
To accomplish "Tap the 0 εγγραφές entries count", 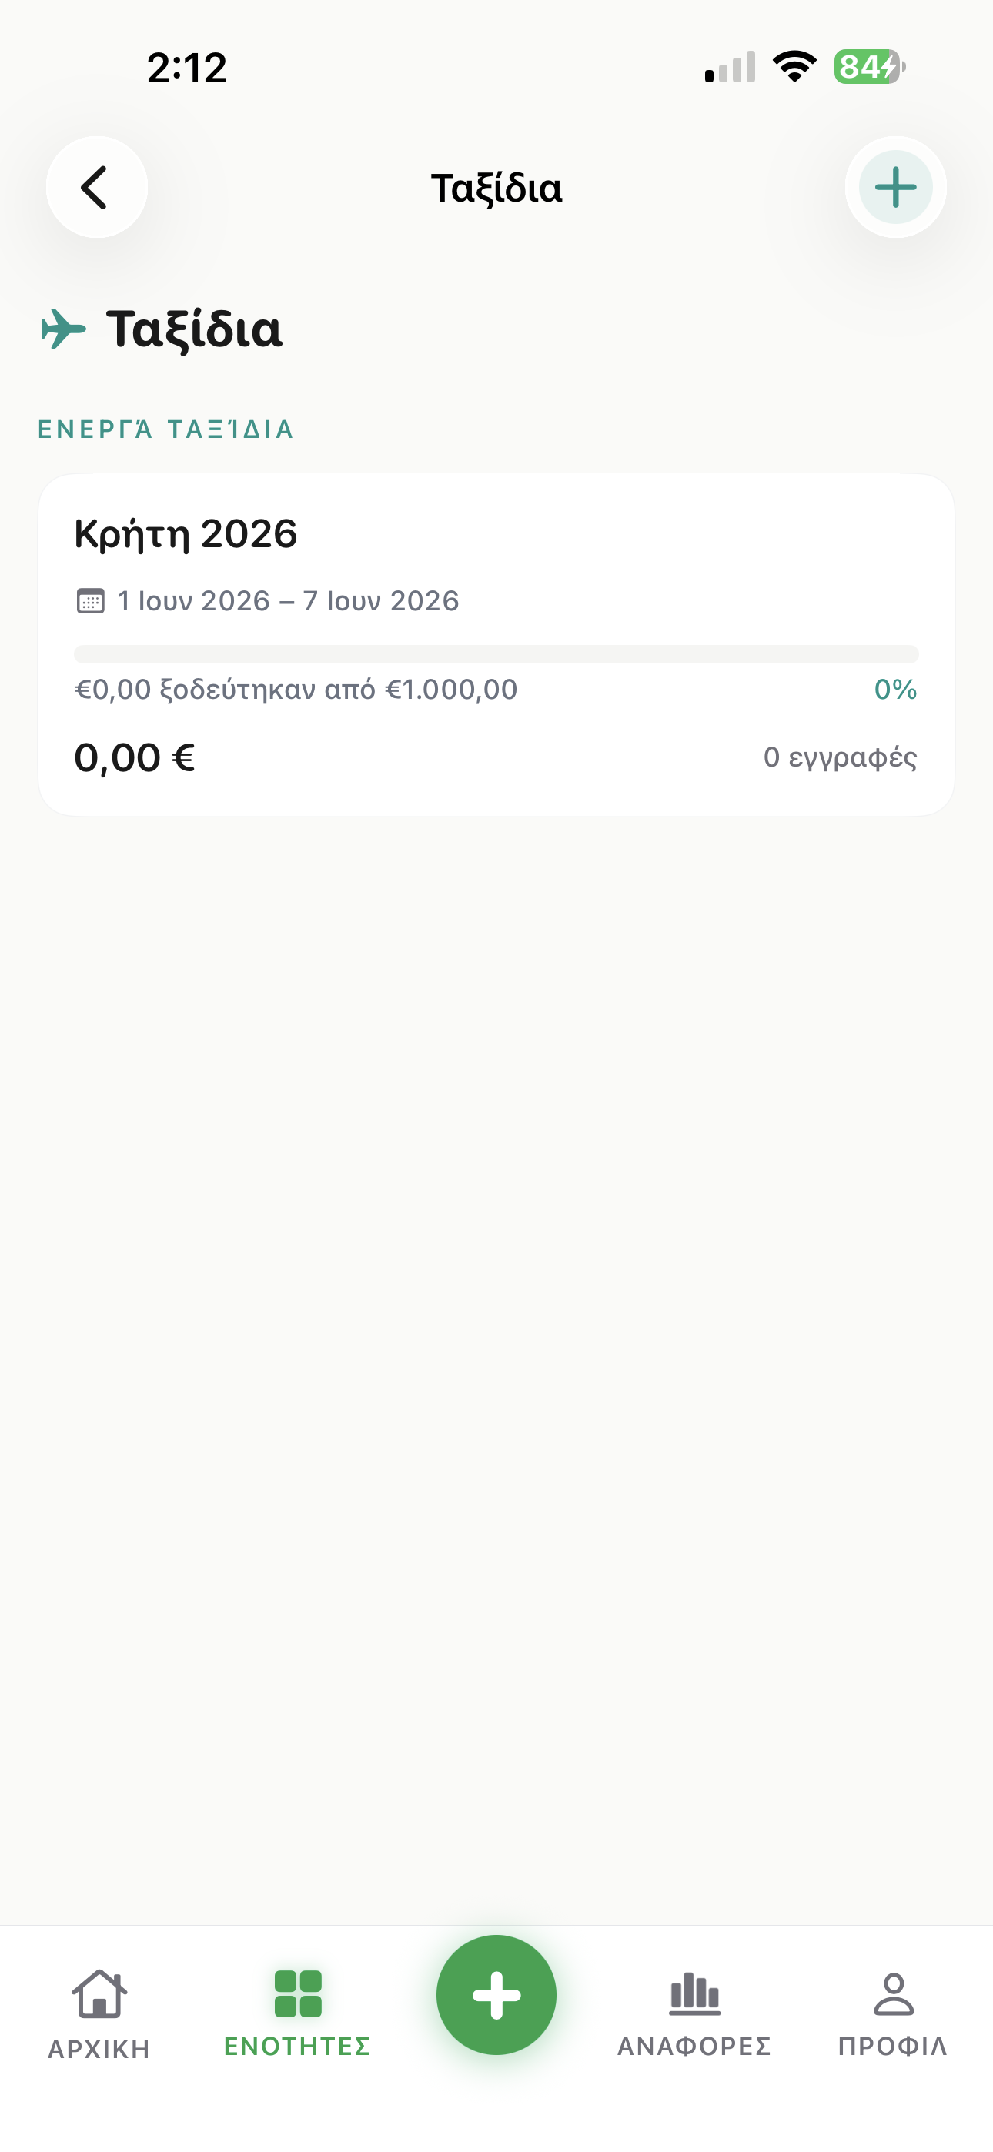I will point(839,757).
